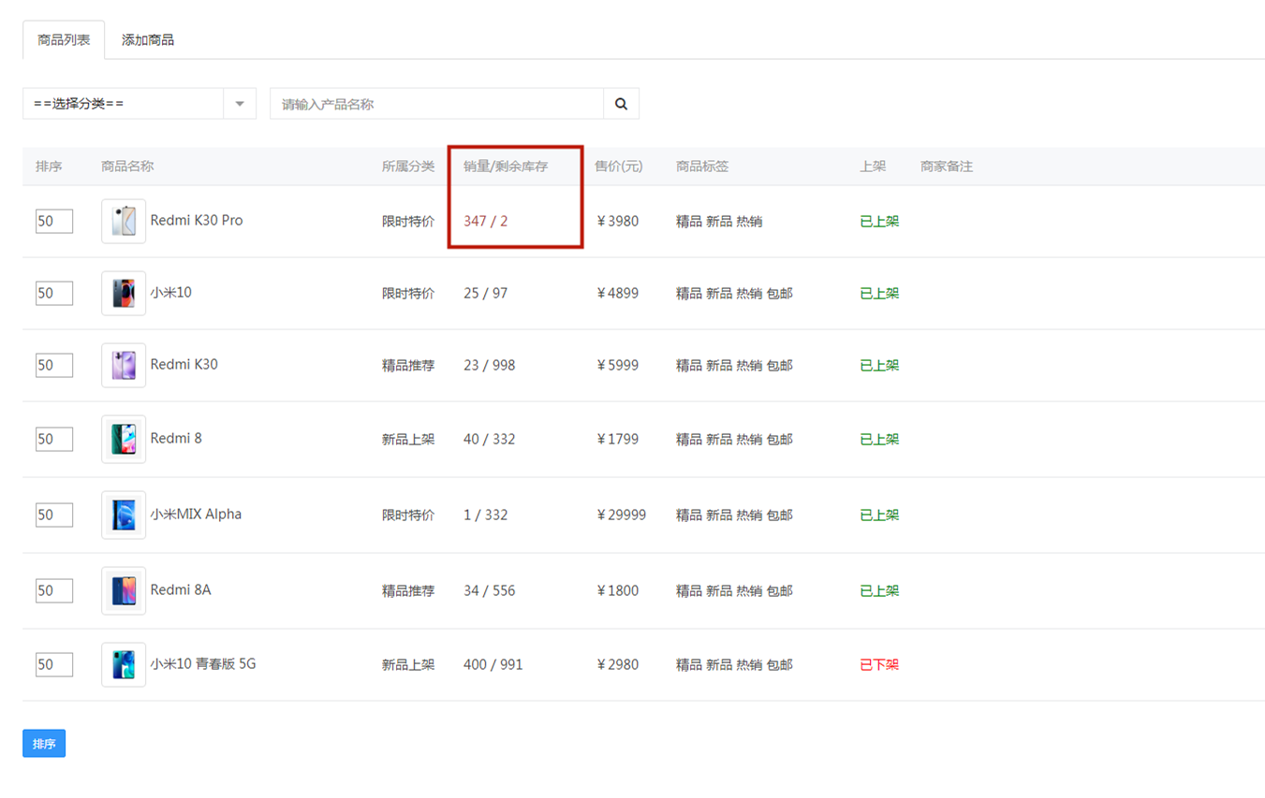Toggle 已上架 status for Redmi 8
The image size is (1265, 798).
point(879,439)
